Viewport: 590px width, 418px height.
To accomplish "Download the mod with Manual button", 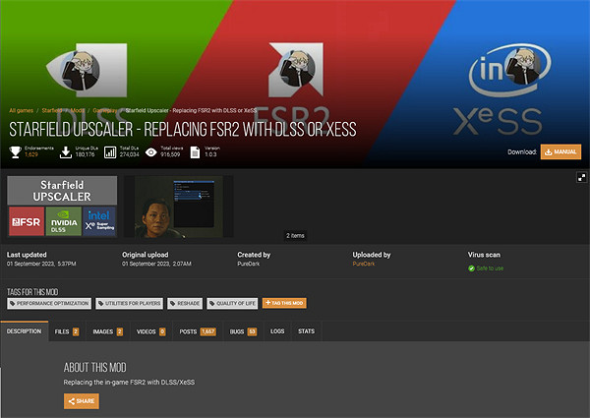I will click(560, 152).
